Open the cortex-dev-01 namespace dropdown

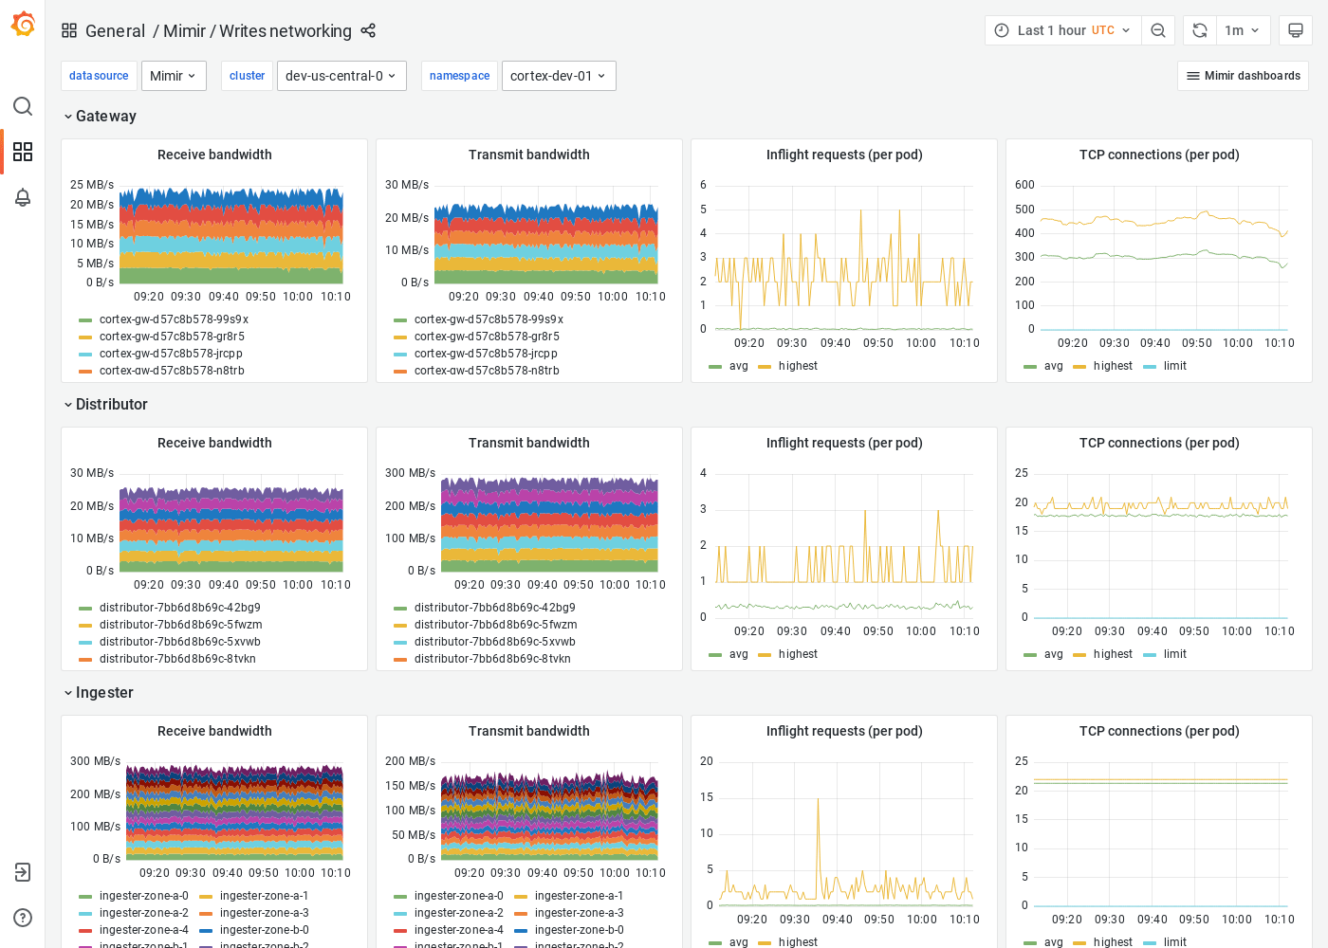pyautogui.click(x=559, y=75)
